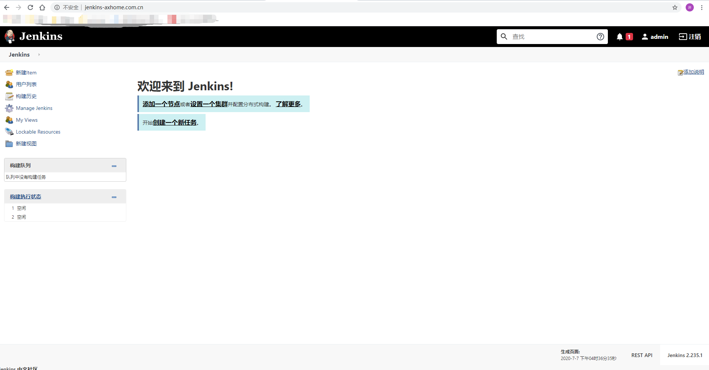This screenshot has height=370, width=709.
Task: Open the REST API footer link
Action: tap(642, 355)
